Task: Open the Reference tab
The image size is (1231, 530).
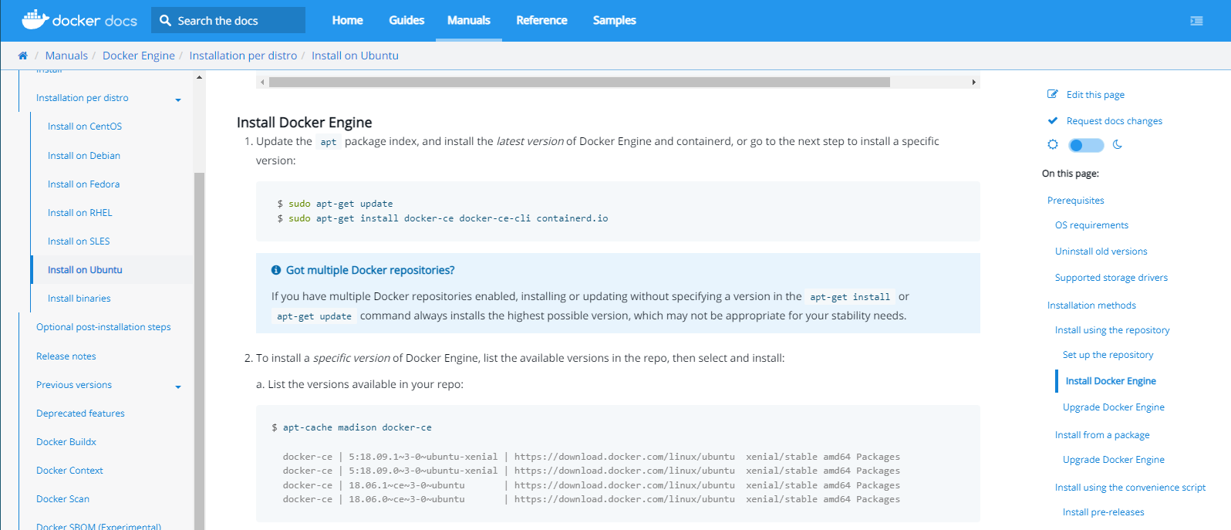Action: tap(541, 20)
